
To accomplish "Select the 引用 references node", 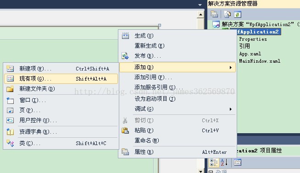I will (x=244, y=46).
